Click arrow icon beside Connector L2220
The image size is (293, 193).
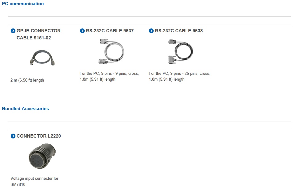13,136
